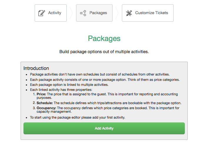Viewport: 208px width, 144px height.
Task: Go to the Activity step label
Action: tap(55, 13)
